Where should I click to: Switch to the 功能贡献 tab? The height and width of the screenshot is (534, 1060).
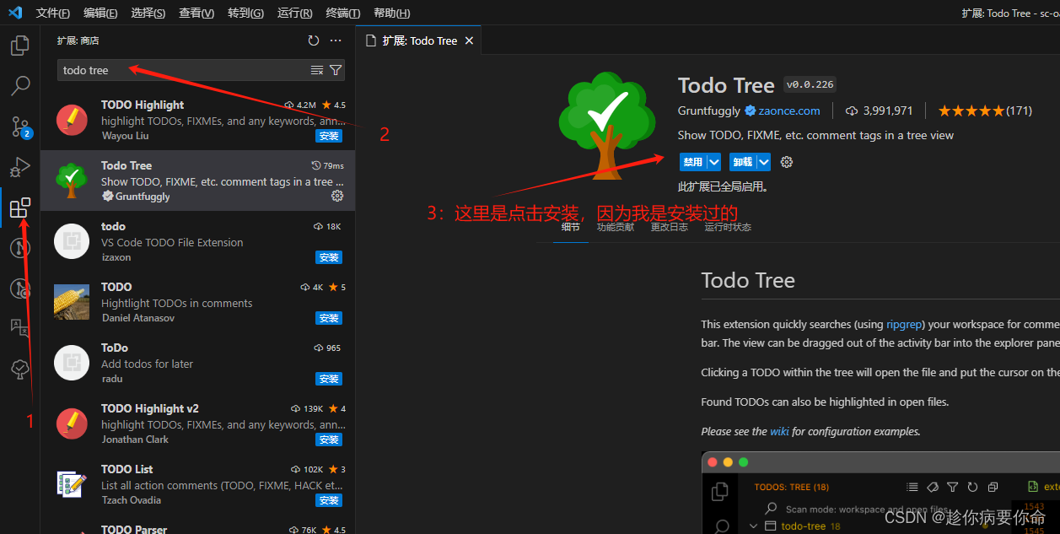pos(615,226)
